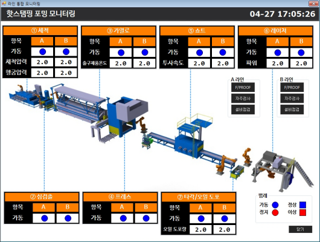This screenshot has height=242, width=320.
Task: Click the 세척 A line running indicator
Action: click(x=42, y=52)
